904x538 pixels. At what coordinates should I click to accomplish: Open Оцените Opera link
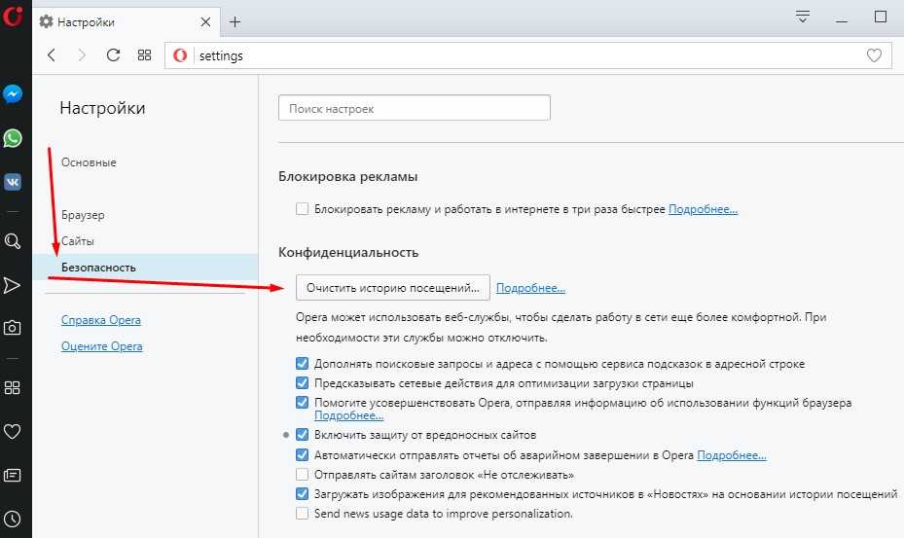click(101, 346)
